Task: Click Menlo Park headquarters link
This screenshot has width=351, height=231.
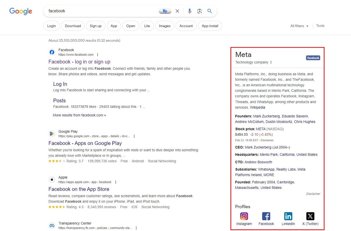Action: [269, 155]
